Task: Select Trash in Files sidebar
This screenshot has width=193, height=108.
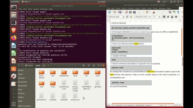Action: point(20,101)
